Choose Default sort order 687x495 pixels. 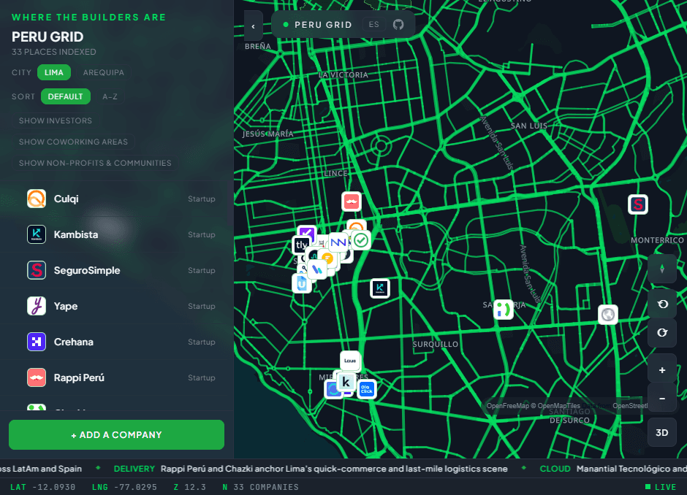tap(65, 96)
